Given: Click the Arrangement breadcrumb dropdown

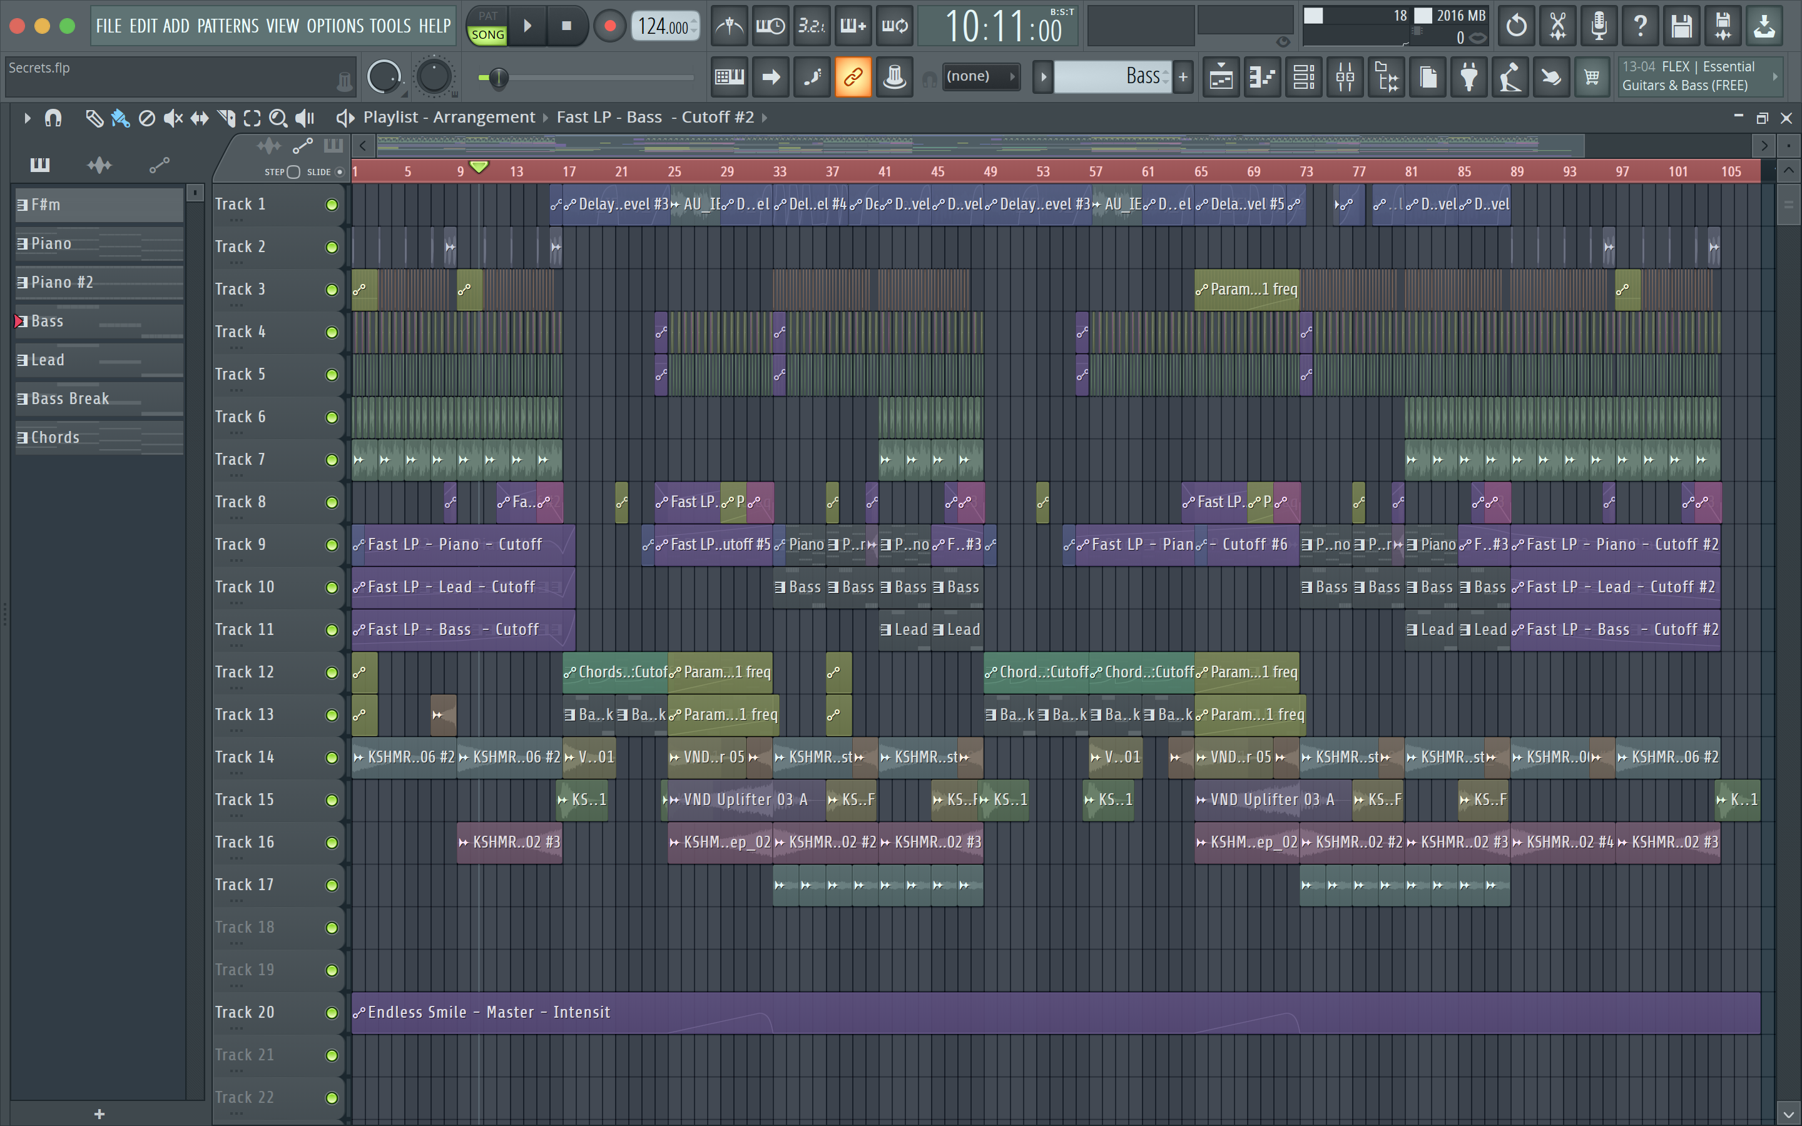Looking at the screenshot, I should [484, 117].
